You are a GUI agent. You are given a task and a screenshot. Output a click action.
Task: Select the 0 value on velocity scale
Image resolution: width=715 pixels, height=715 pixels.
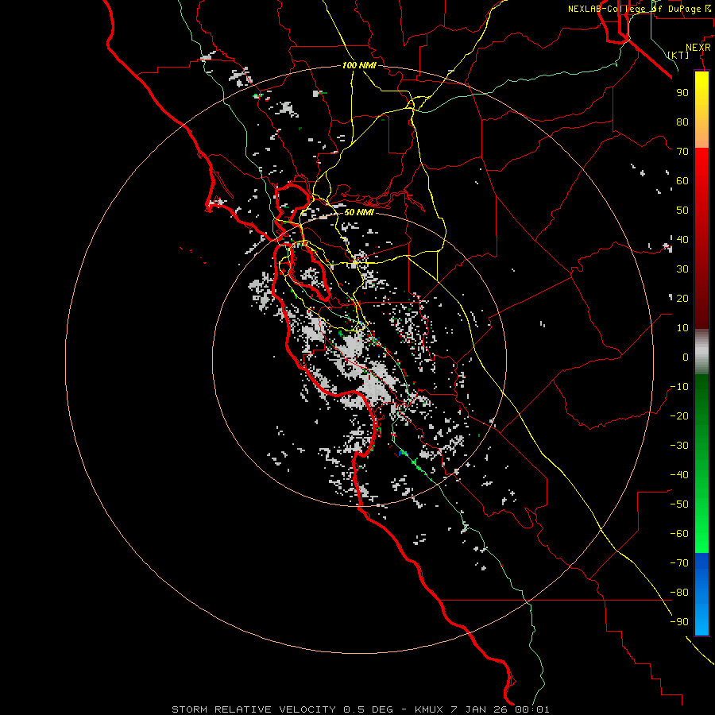[x=686, y=357]
